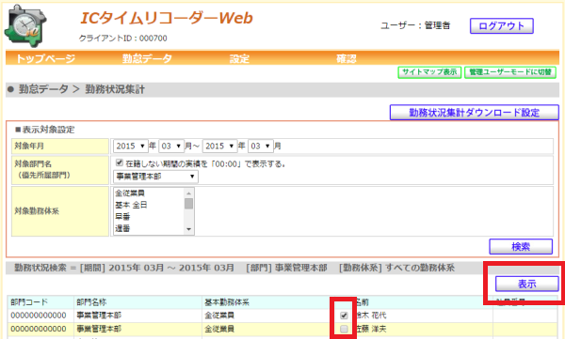Click the クライアントID : 000700 text
This screenshot has width=565, height=339.
click(122, 39)
